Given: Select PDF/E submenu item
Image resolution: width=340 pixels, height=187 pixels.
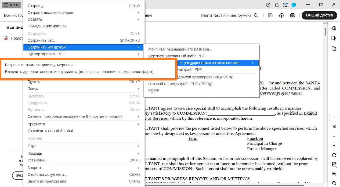Looking at the screenshot, I should pos(201,91).
